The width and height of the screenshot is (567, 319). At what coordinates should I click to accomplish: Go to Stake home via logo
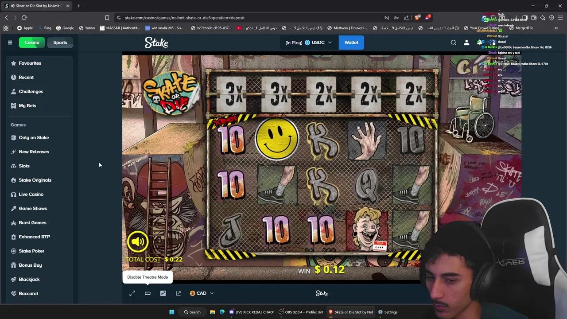tap(156, 43)
